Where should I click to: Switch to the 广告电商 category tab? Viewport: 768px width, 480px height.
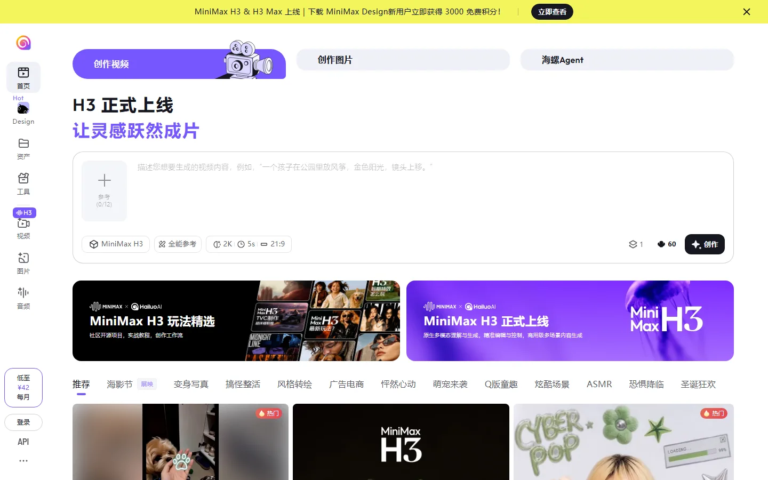tap(347, 384)
